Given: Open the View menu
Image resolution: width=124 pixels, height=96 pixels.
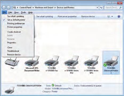Looking at the screenshot, I should click(x=16, y=12).
